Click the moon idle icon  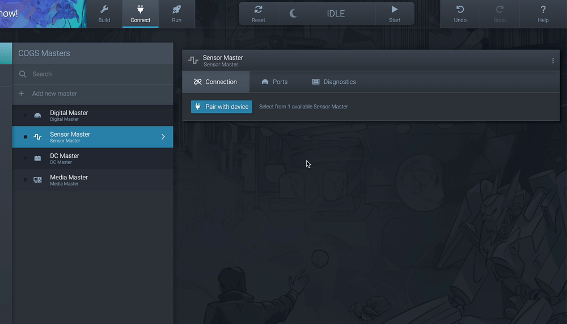click(293, 14)
